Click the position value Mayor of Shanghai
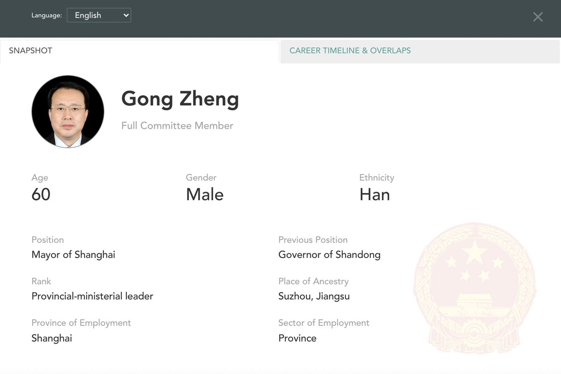The height and width of the screenshot is (374, 561). pos(73,255)
